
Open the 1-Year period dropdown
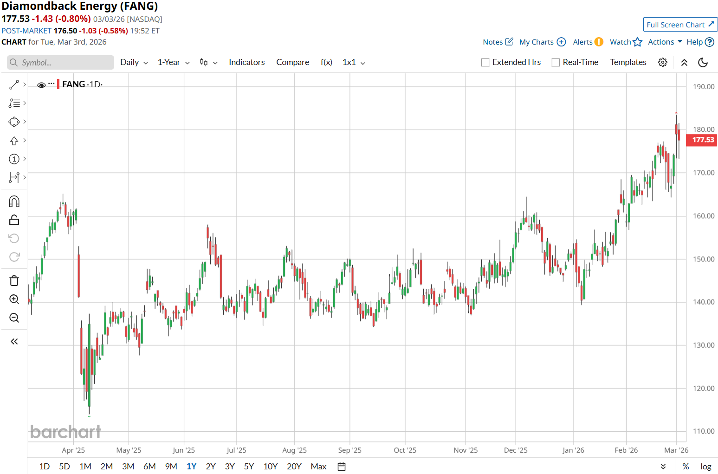click(174, 62)
